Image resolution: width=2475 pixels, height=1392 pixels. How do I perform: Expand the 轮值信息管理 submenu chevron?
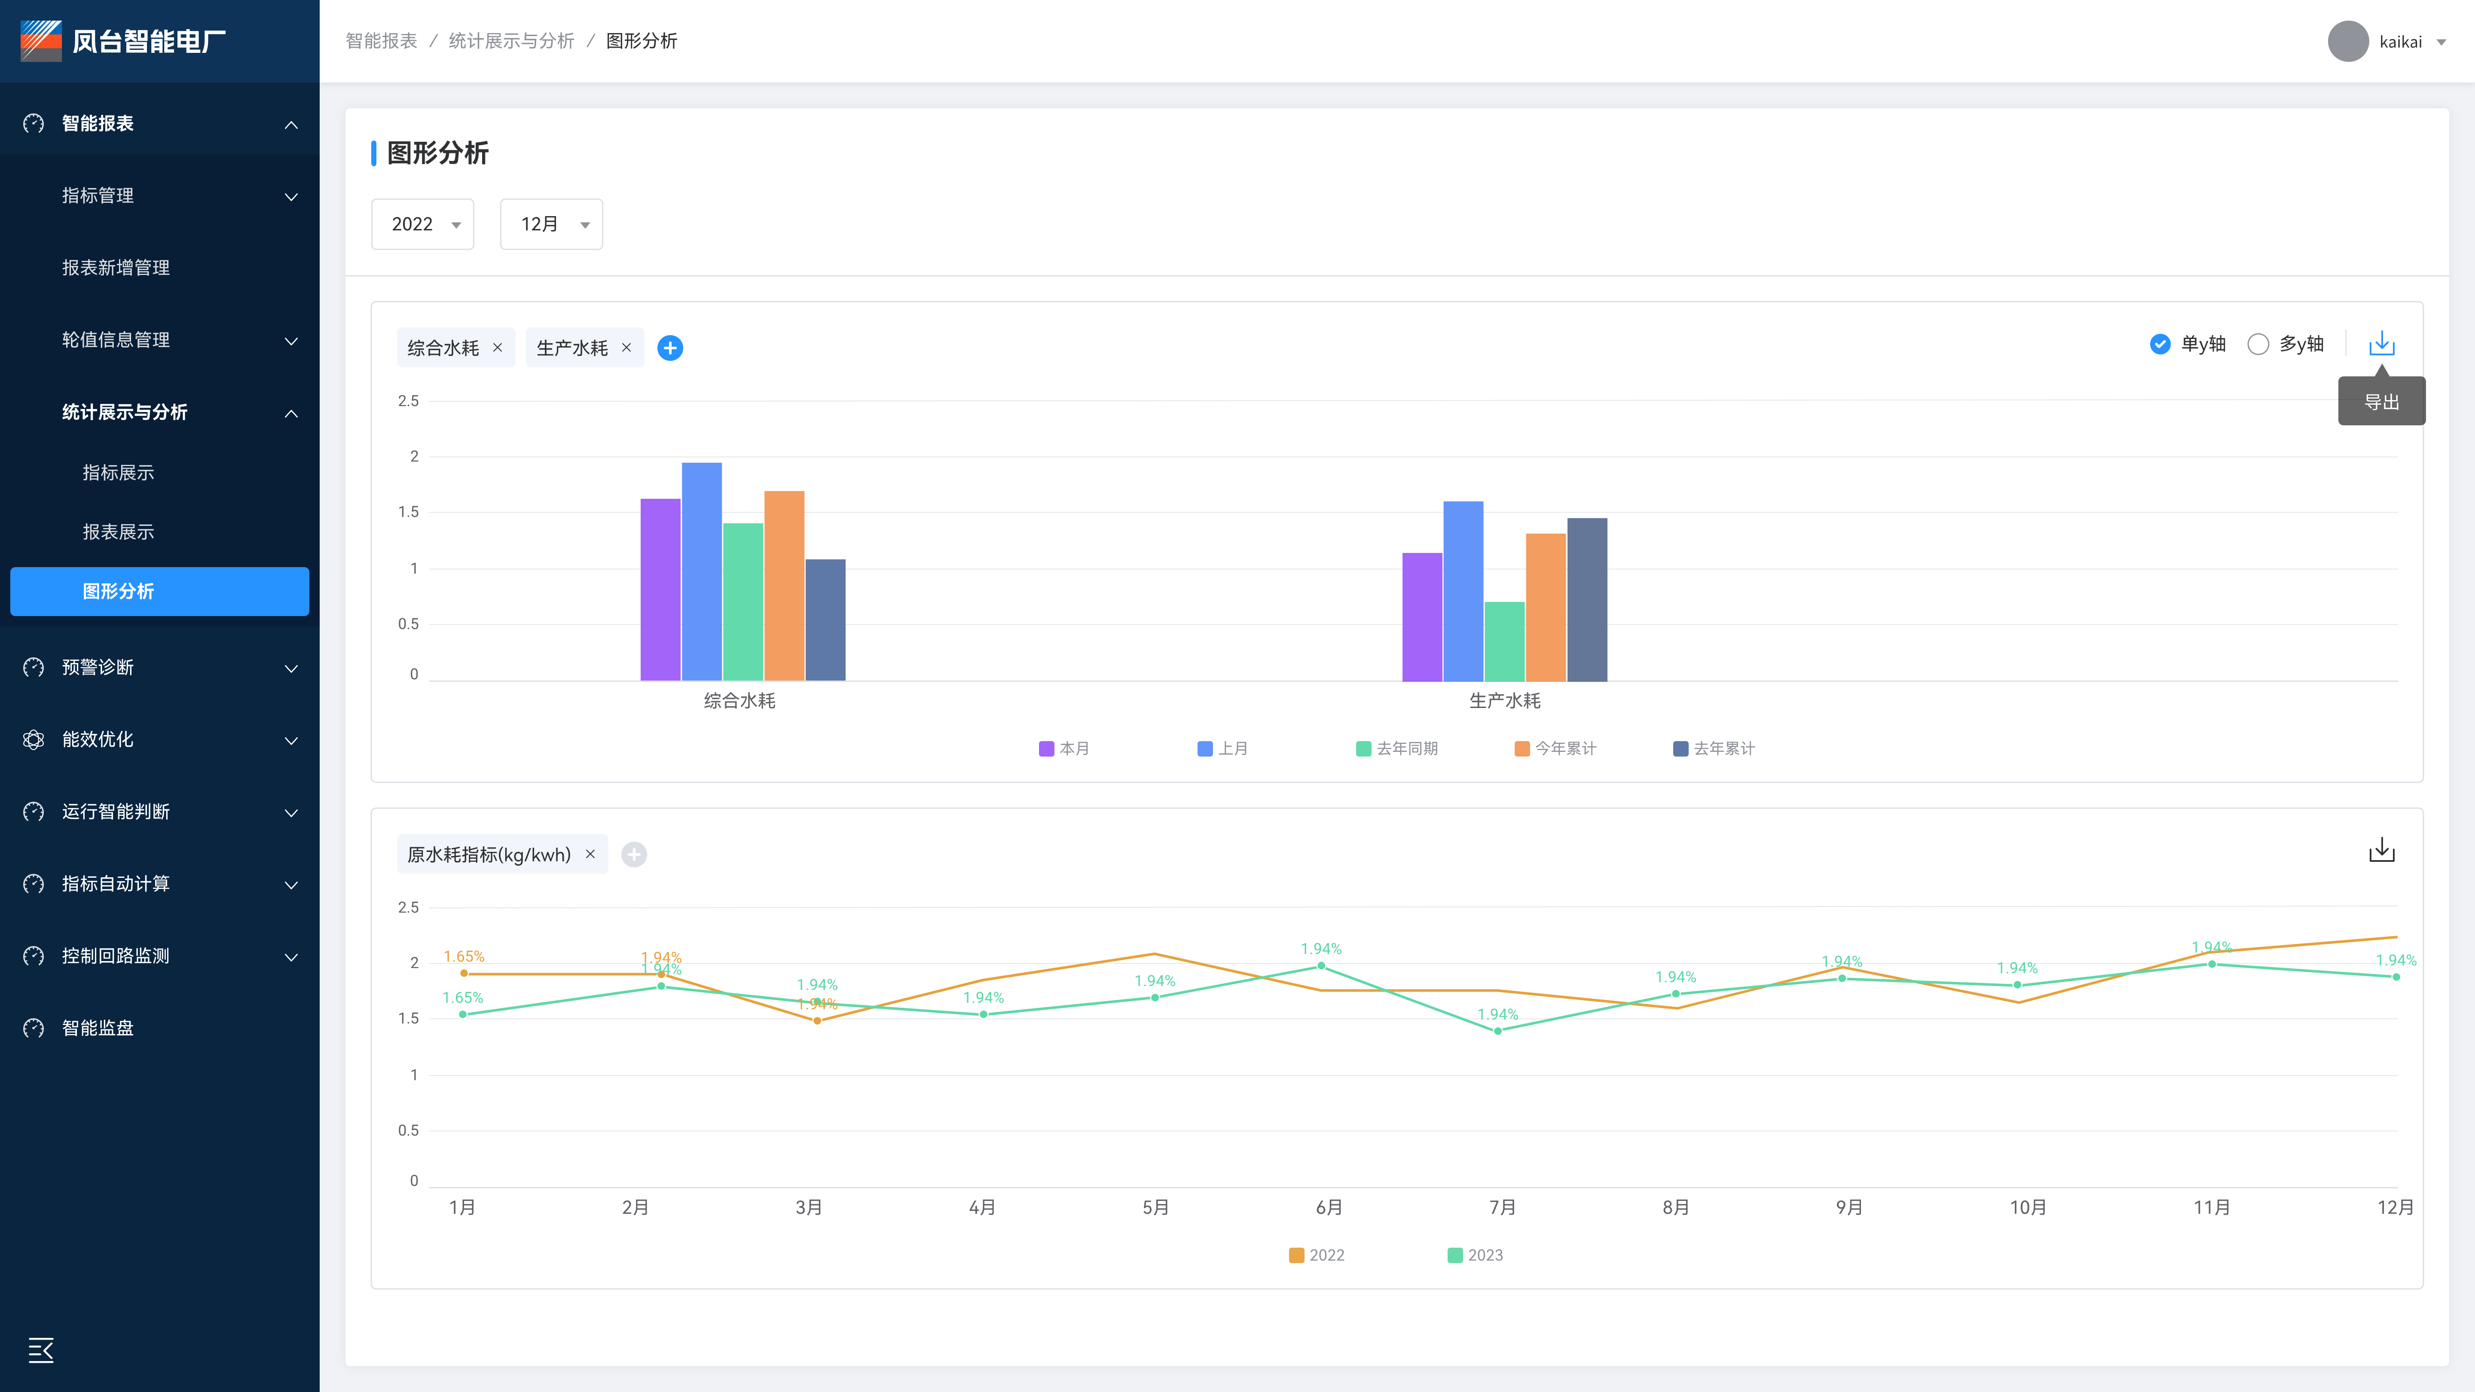click(291, 341)
